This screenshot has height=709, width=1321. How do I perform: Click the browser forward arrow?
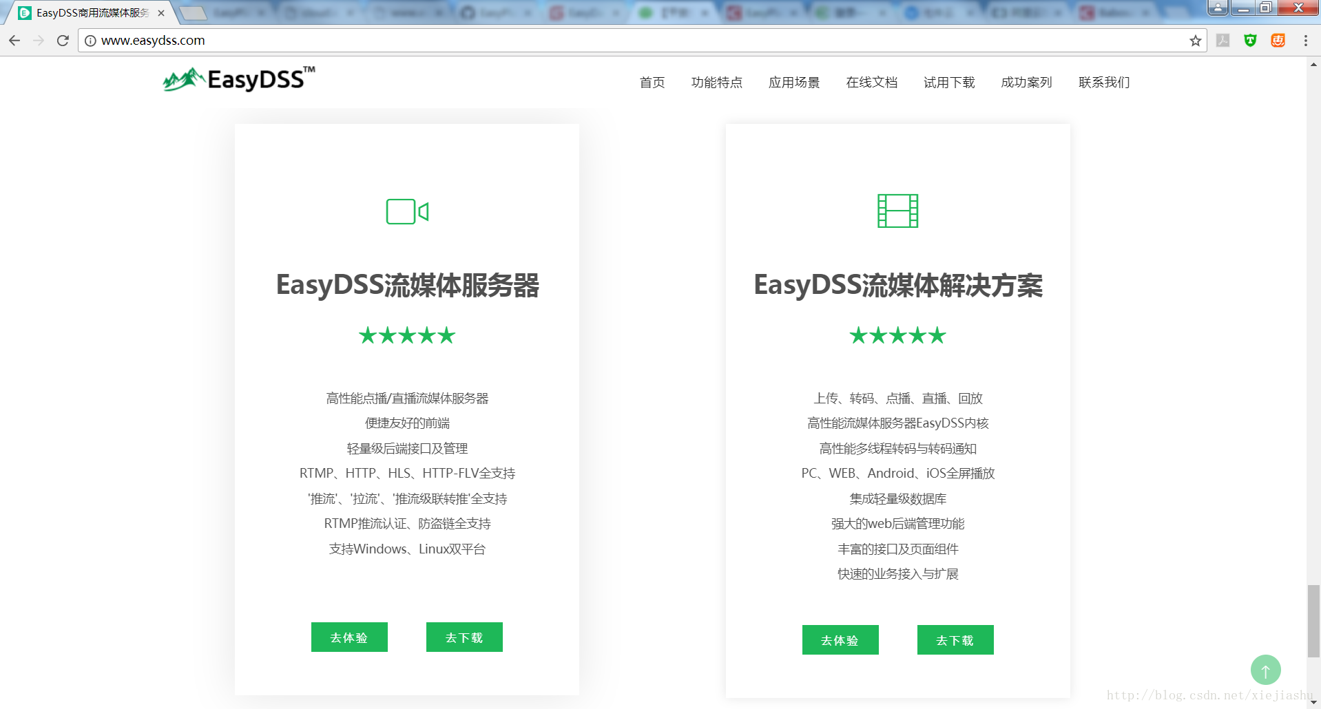tap(39, 41)
